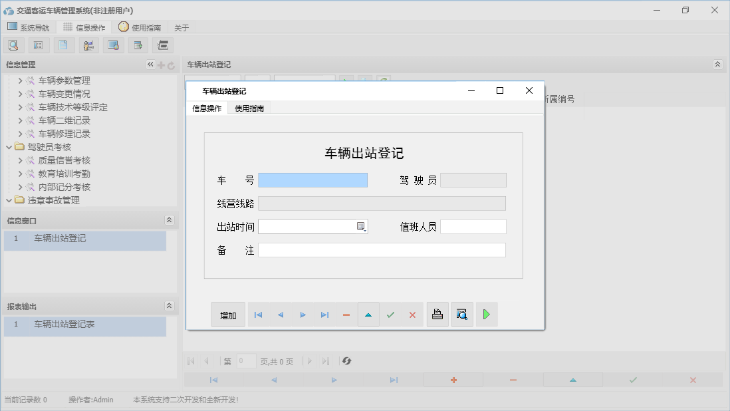The height and width of the screenshot is (411, 730).
Task: Expand the 违章事故管理 folder
Action: 10,200
